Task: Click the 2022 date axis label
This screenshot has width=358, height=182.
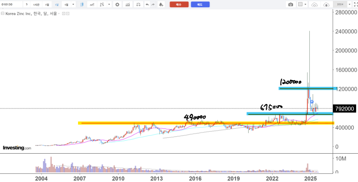Action: pyautogui.click(x=272, y=178)
